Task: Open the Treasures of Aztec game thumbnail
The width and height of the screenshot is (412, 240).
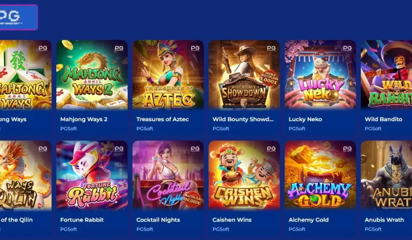Action: (x=168, y=75)
